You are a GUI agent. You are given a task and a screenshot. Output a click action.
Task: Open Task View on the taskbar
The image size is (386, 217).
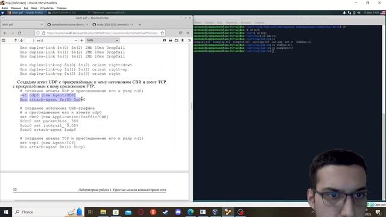pos(90,212)
